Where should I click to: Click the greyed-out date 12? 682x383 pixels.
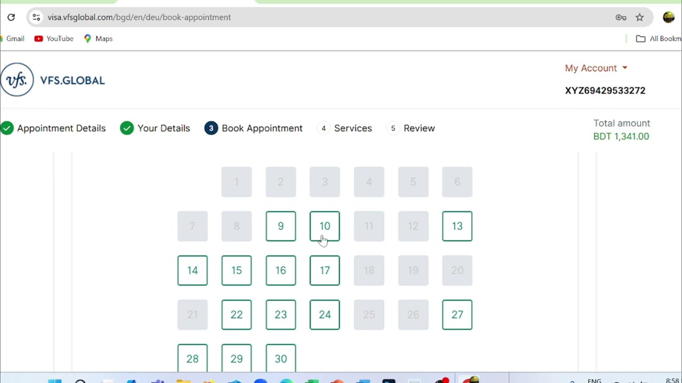413,226
